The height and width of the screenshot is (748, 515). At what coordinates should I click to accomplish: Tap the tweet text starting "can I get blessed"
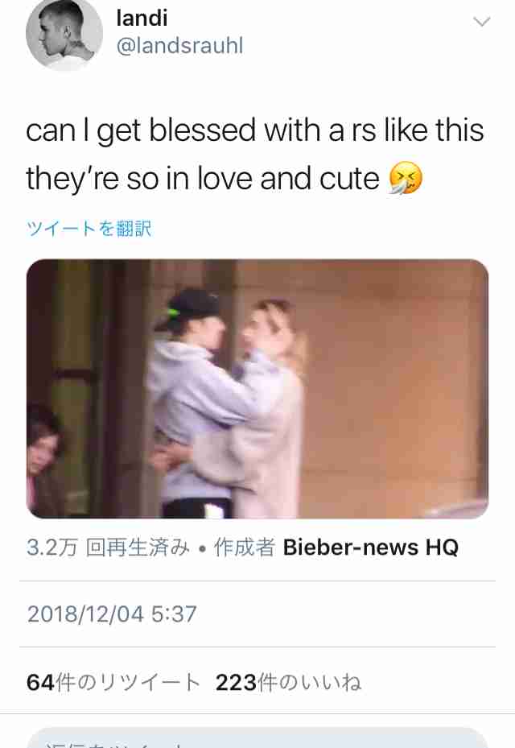[255, 154]
